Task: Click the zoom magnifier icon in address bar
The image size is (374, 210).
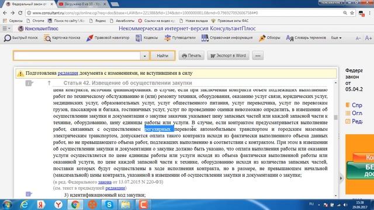Action: click(x=345, y=13)
